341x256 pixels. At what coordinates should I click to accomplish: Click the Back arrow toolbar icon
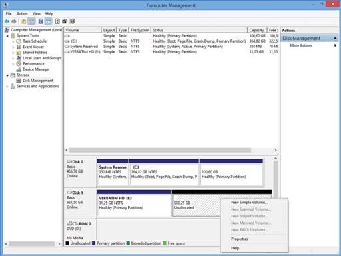click(7, 21)
